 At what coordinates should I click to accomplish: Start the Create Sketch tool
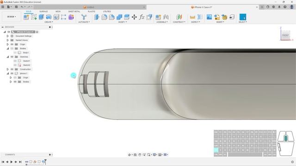click(x=34, y=17)
